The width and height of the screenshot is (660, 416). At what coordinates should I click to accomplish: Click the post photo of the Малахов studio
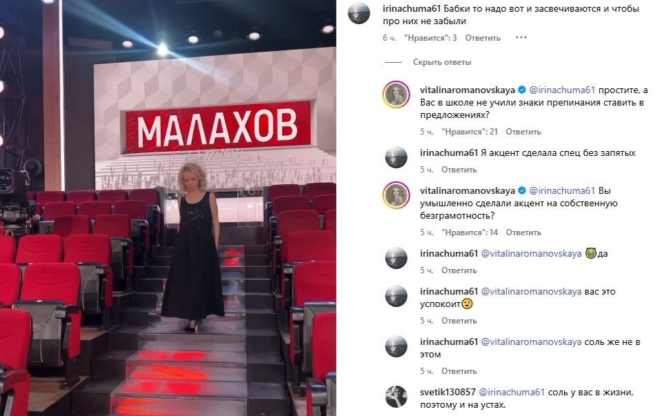pos(168,208)
